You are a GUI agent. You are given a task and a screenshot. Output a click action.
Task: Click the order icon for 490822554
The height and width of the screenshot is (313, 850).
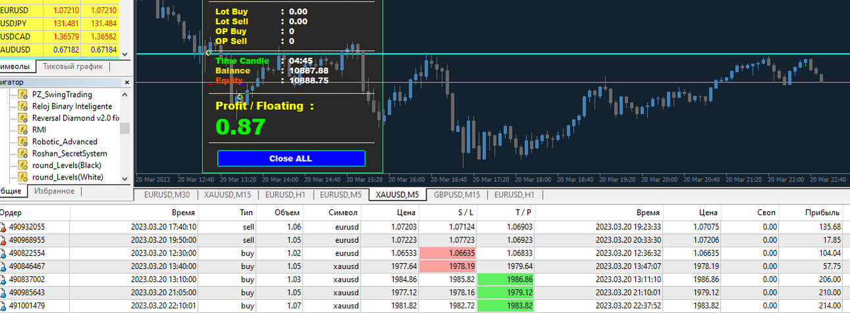click(4, 253)
